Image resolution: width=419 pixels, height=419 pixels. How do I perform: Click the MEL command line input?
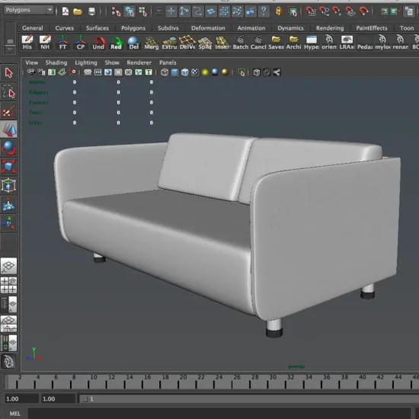(219, 414)
